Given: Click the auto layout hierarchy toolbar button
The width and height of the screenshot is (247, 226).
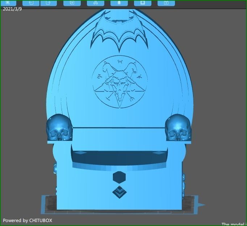Looking at the screenshot, I should click(x=96, y=3).
